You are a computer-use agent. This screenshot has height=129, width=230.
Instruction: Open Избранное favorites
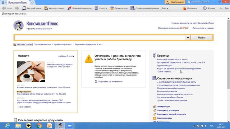190,8
